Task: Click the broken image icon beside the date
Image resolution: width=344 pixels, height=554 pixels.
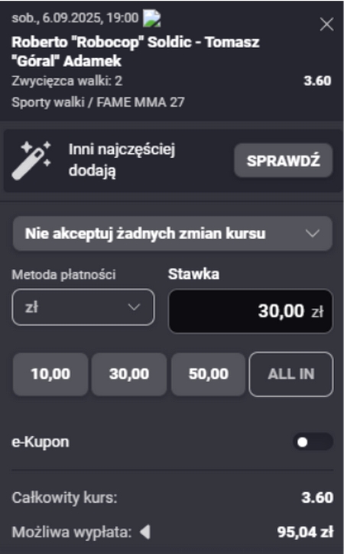Action: tap(151, 18)
